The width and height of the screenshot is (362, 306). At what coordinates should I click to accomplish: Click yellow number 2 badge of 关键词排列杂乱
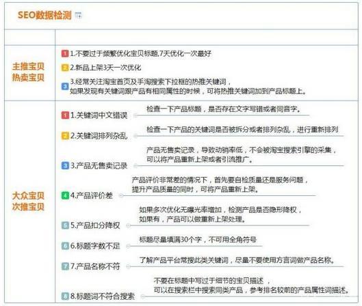coord(65,136)
